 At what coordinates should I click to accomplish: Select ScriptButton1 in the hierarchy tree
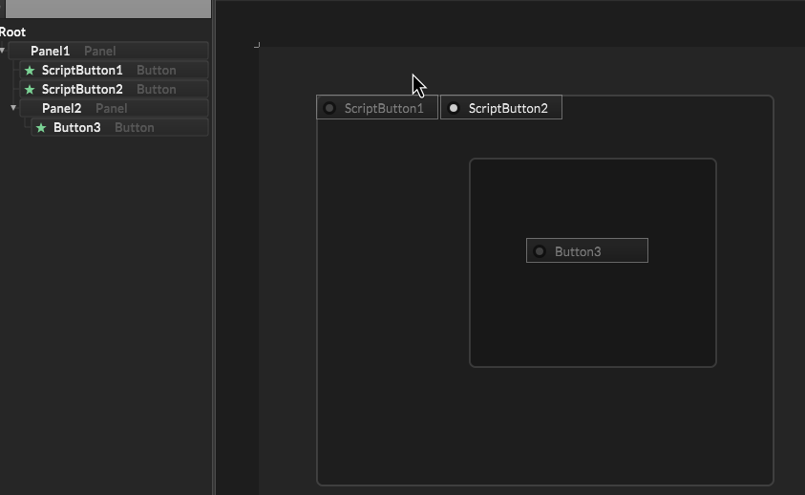pyautogui.click(x=82, y=70)
